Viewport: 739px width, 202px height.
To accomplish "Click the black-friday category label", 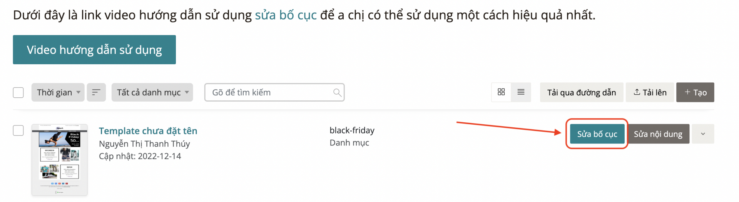I will click(x=352, y=130).
